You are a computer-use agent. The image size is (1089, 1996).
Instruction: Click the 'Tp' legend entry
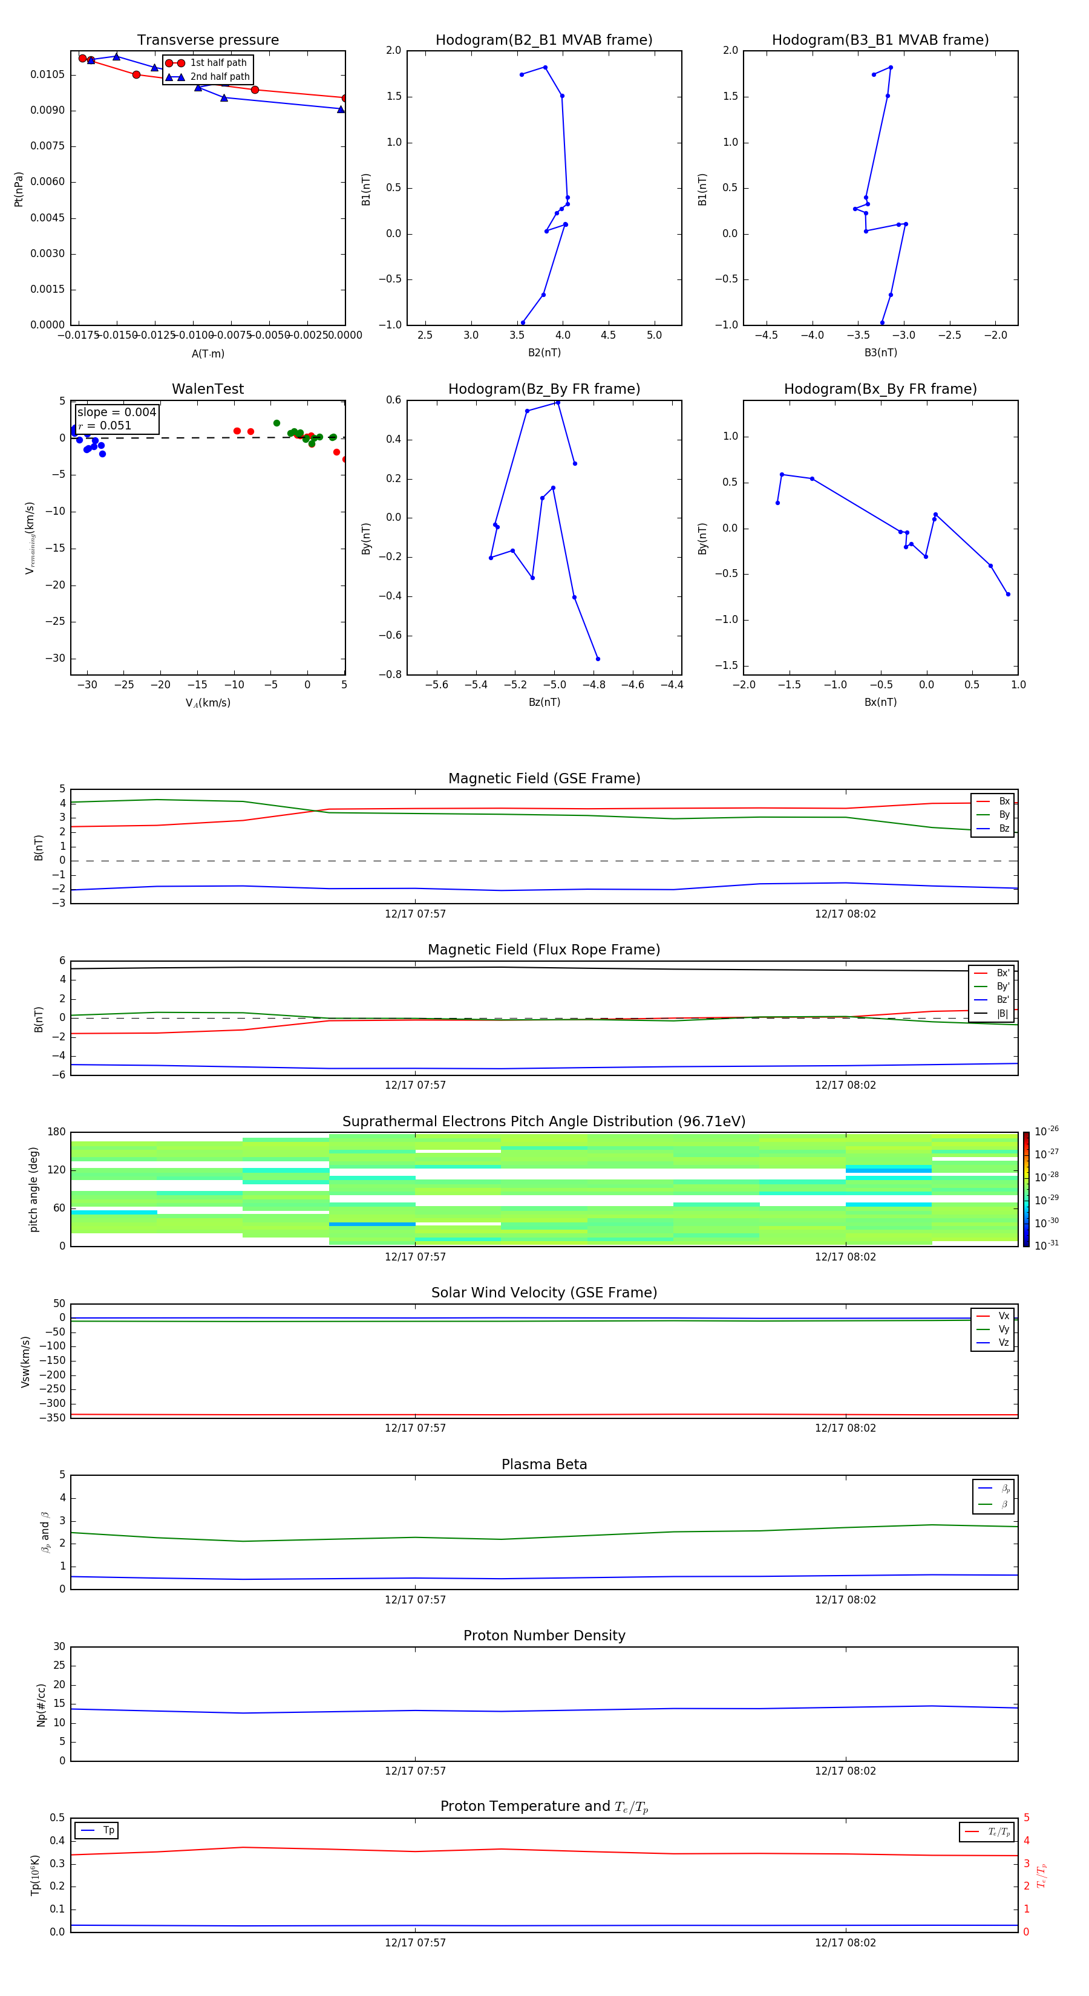pyautogui.click(x=97, y=1830)
